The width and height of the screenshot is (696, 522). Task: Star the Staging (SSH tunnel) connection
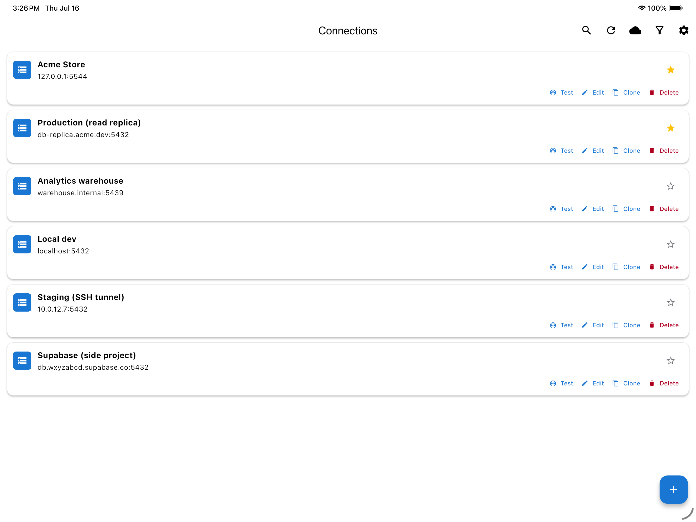click(x=670, y=303)
